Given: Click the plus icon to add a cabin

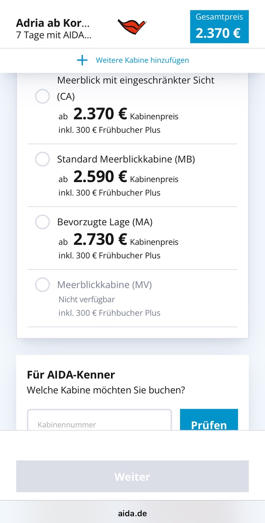Looking at the screenshot, I should tap(82, 60).
